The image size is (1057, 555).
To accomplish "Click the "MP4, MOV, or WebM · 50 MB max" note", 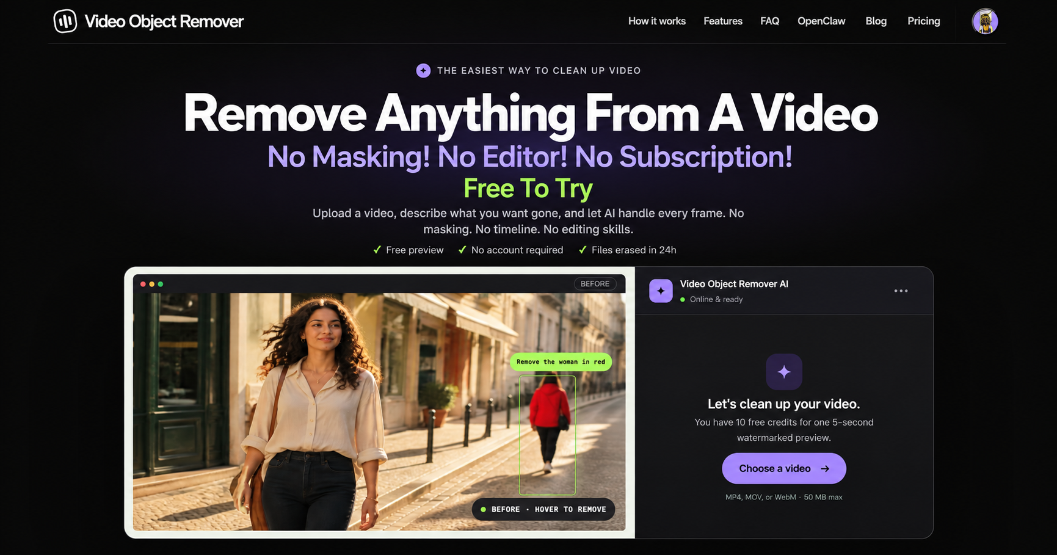I will pos(784,497).
